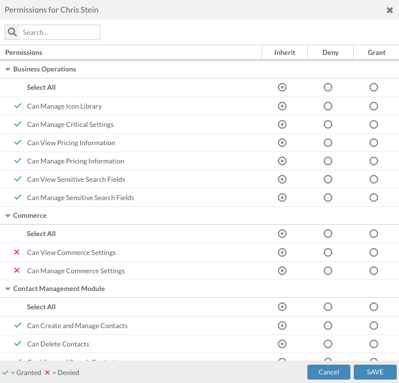This screenshot has height=383, width=399.
Task: Deny Can View Sensitive Search Fields
Action: coord(328,179)
